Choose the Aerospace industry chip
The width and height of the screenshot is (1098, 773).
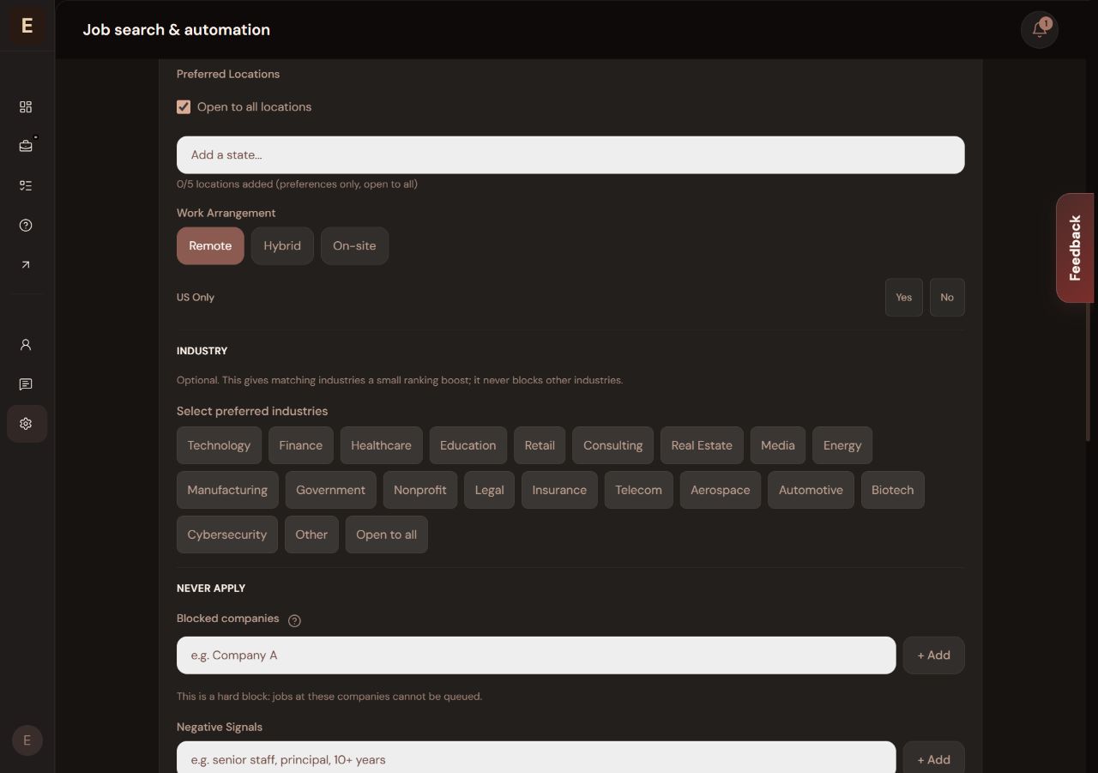[x=721, y=490]
